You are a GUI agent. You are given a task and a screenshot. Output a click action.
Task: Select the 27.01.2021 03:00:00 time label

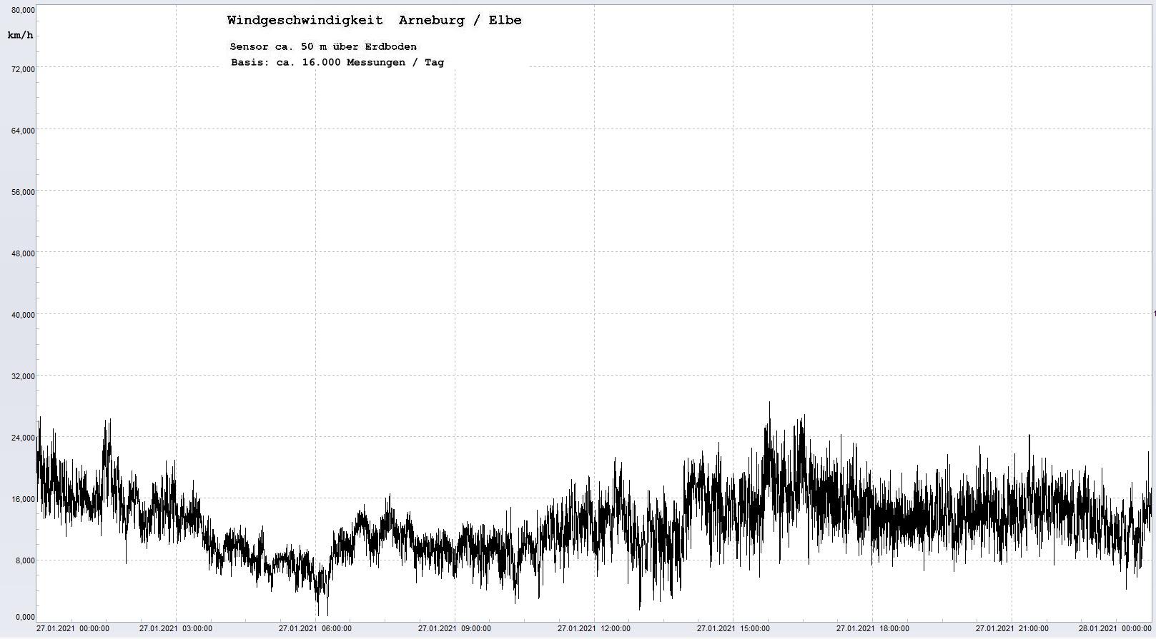(x=175, y=629)
